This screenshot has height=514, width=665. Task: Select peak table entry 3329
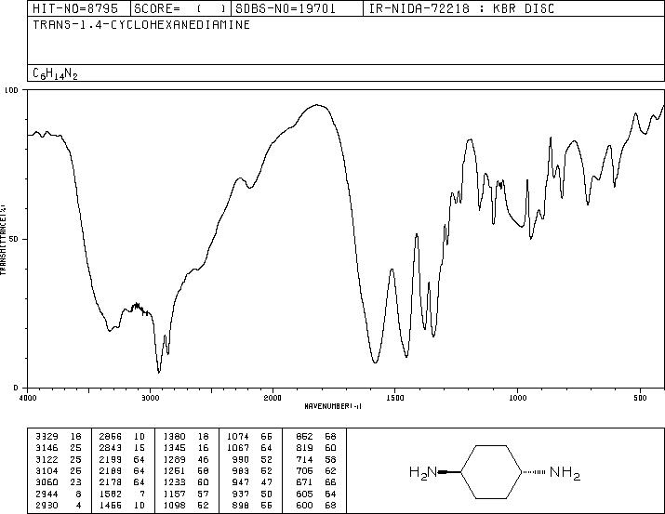[x=47, y=436]
